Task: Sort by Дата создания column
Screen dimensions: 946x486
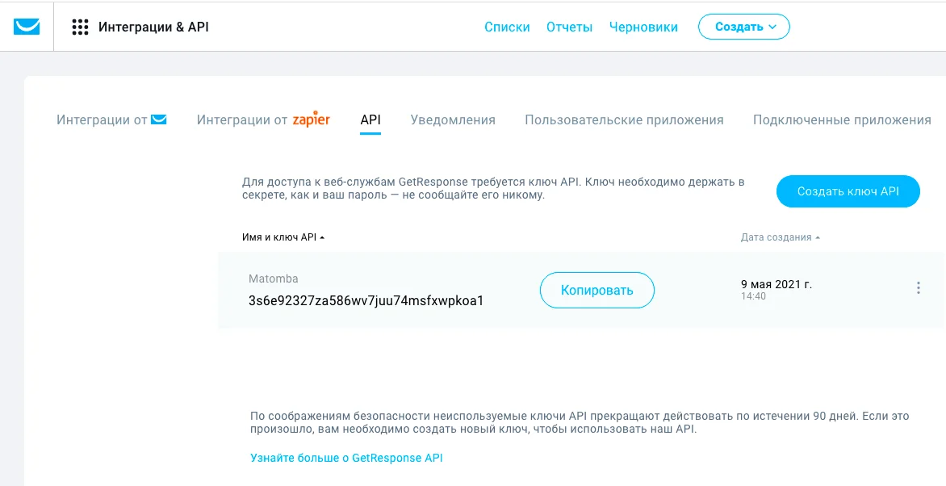Action: (x=780, y=238)
